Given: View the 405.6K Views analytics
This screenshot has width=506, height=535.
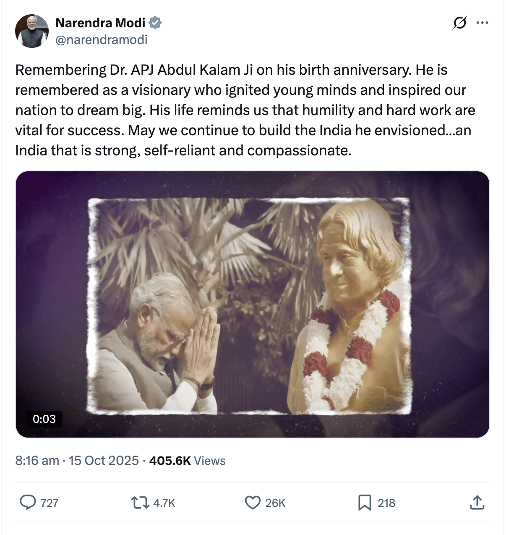Looking at the screenshot, I should pyautogui.click(x=187, y=461).
